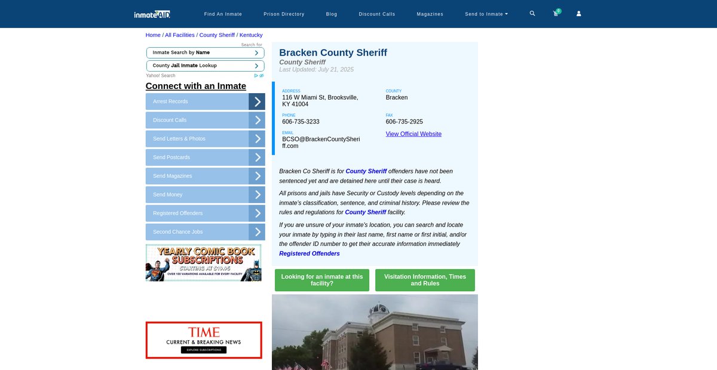Open the search magnifier icon
Viewport: 717px width, 370px height.
tap(532, 13)
